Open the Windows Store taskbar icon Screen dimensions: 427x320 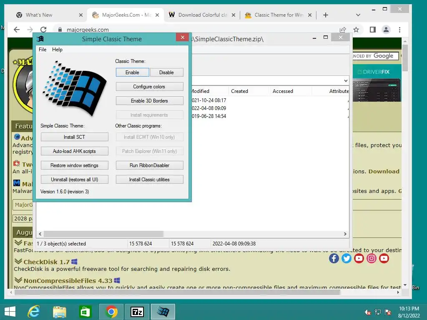point(85,312)
